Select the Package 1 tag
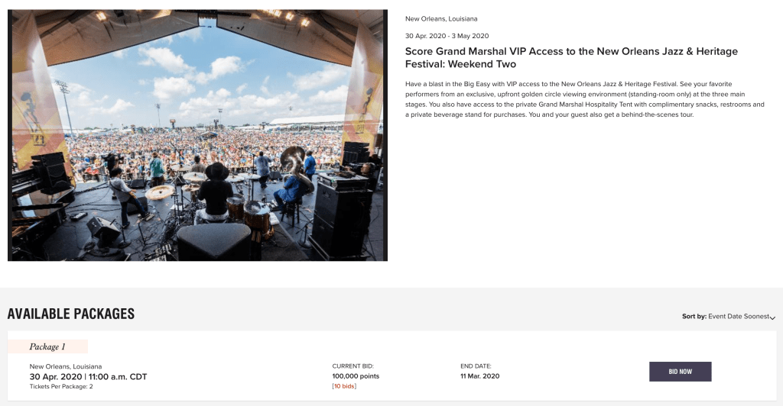783x406 pixels. click(x=47, y=346)
